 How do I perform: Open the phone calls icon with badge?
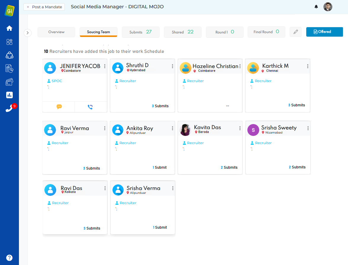[x=9, y=109]
